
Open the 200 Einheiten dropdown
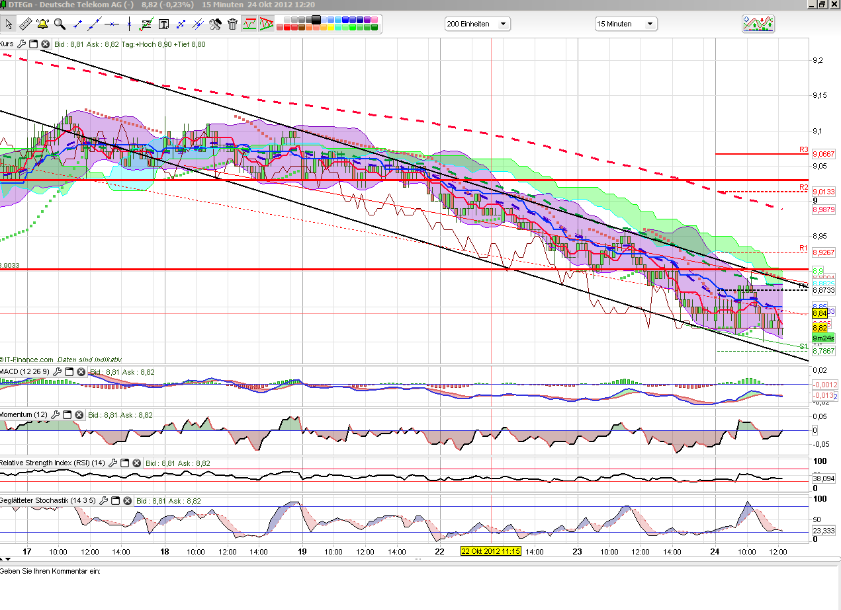tap(478, 24)
